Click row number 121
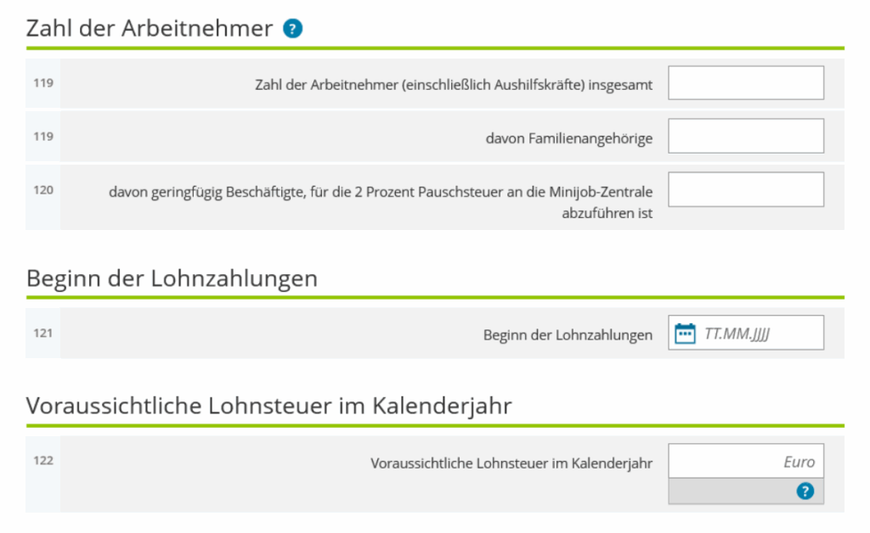The height and width of the screenshot is (533, 870). 43,333
